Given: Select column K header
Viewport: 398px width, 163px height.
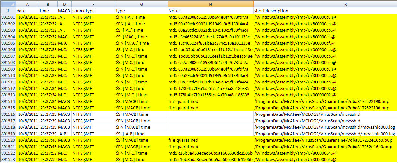Looking at the screenshot, I should click(x=325, y=4).
